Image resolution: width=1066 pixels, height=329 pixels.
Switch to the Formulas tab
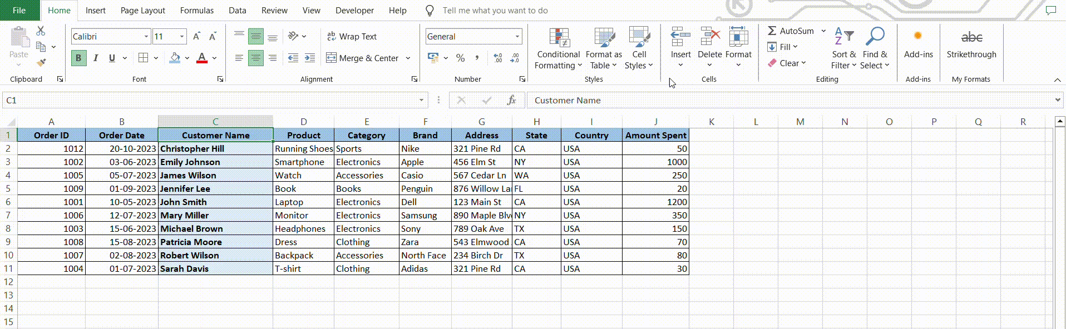(197, 10)
